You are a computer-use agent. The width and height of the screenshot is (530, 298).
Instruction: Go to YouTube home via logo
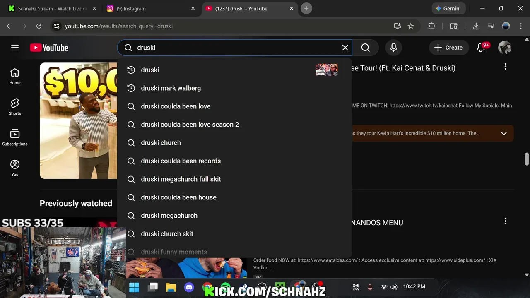coord(49,48)
